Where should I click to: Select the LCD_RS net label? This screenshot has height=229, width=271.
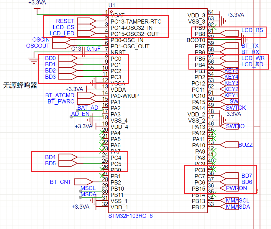[x=252, y=30]
